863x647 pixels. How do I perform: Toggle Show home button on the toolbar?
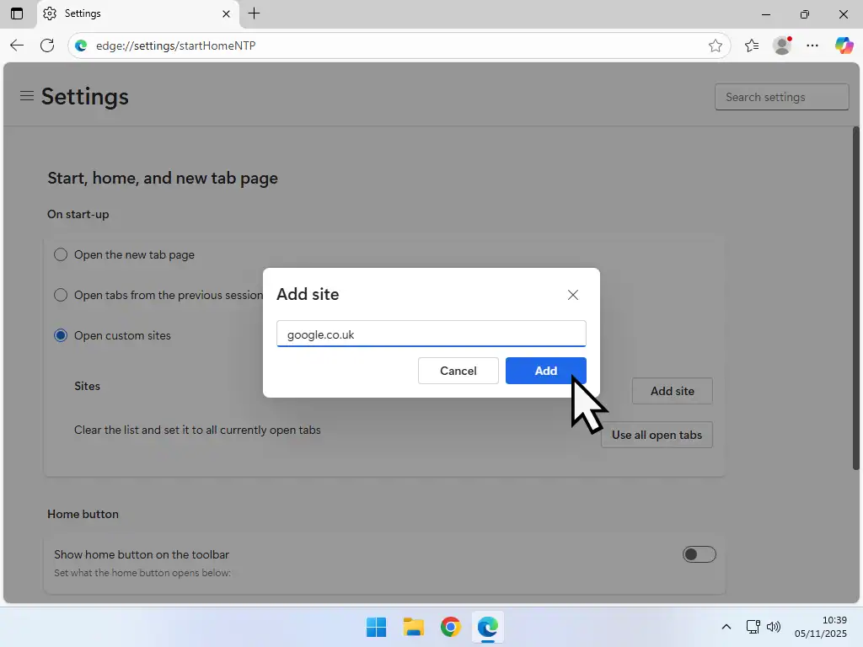click(x=699, y=553)
